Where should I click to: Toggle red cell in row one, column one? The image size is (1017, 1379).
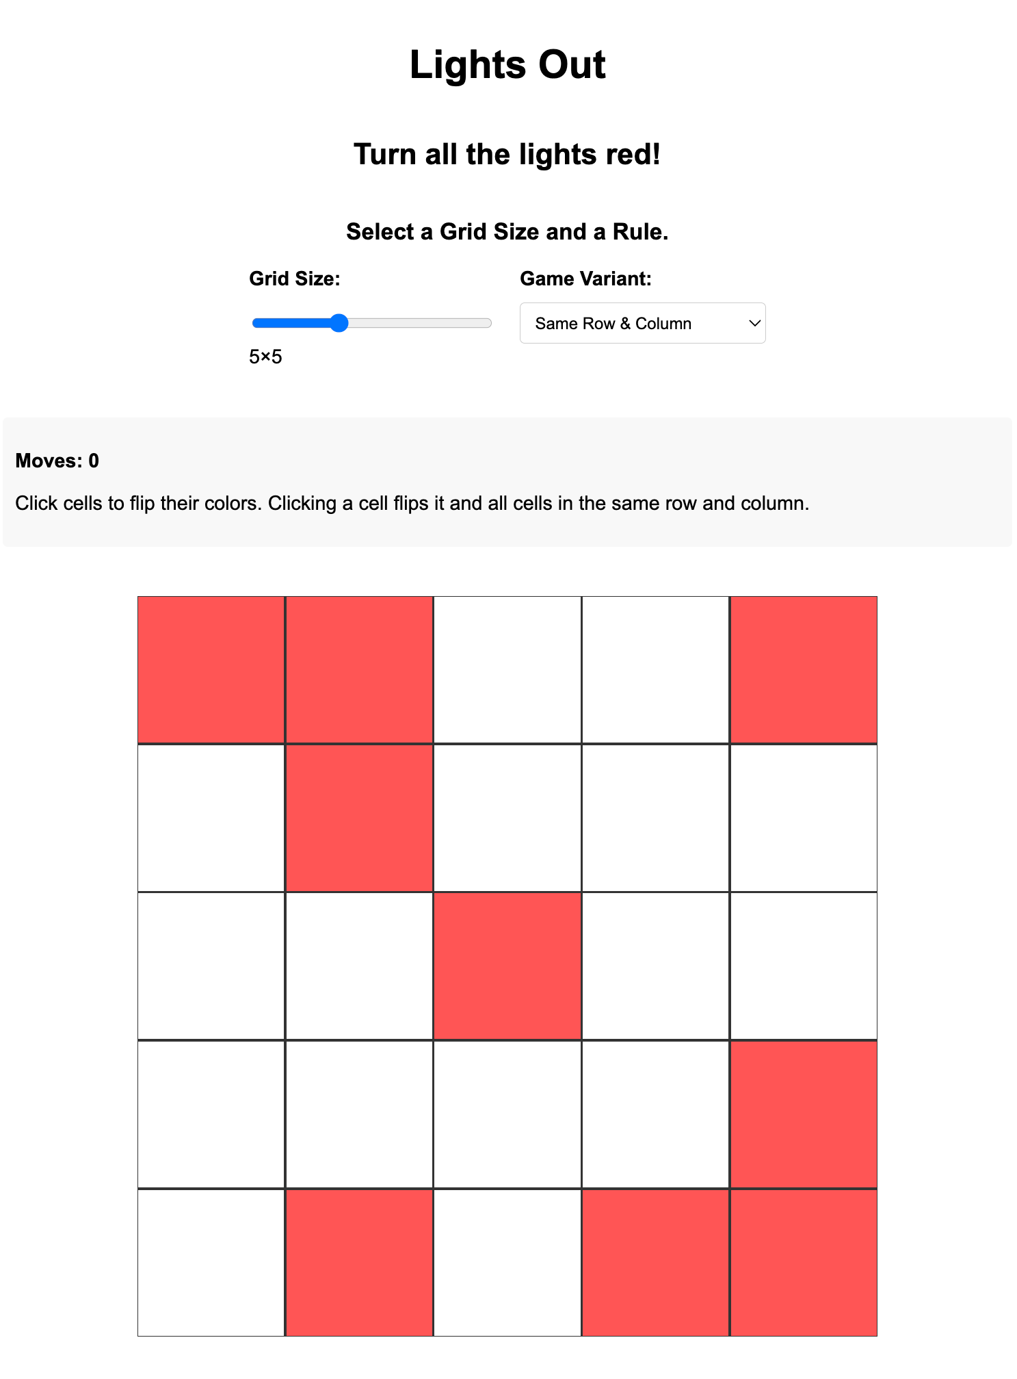coord(211,669)
